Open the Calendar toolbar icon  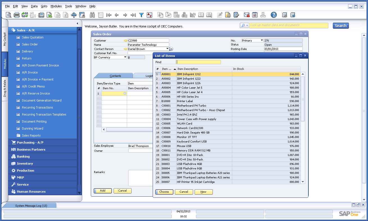click(x=255, y=15)
